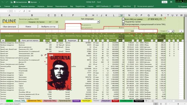Screen dimensions: 187x105
Task: Click the formula bar cancel X icon
Action: (15, 11)
